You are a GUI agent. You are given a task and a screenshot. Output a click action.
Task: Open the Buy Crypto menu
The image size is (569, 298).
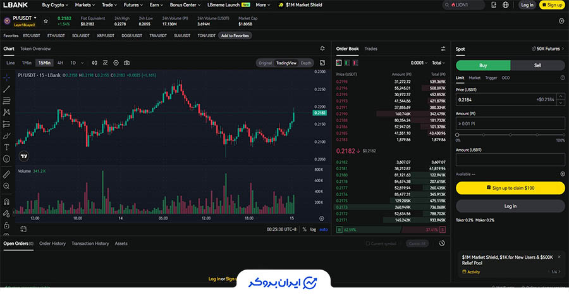pos(54,4)
